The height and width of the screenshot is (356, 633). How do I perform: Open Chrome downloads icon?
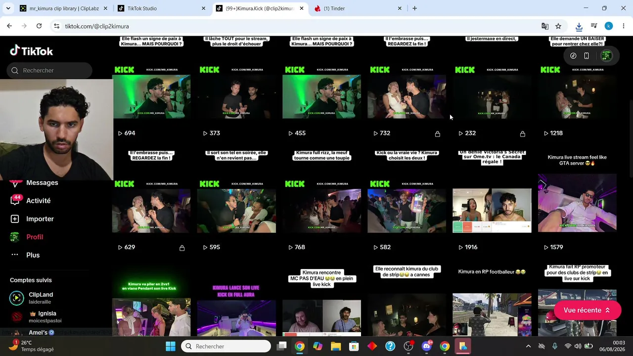pos(579,26)
